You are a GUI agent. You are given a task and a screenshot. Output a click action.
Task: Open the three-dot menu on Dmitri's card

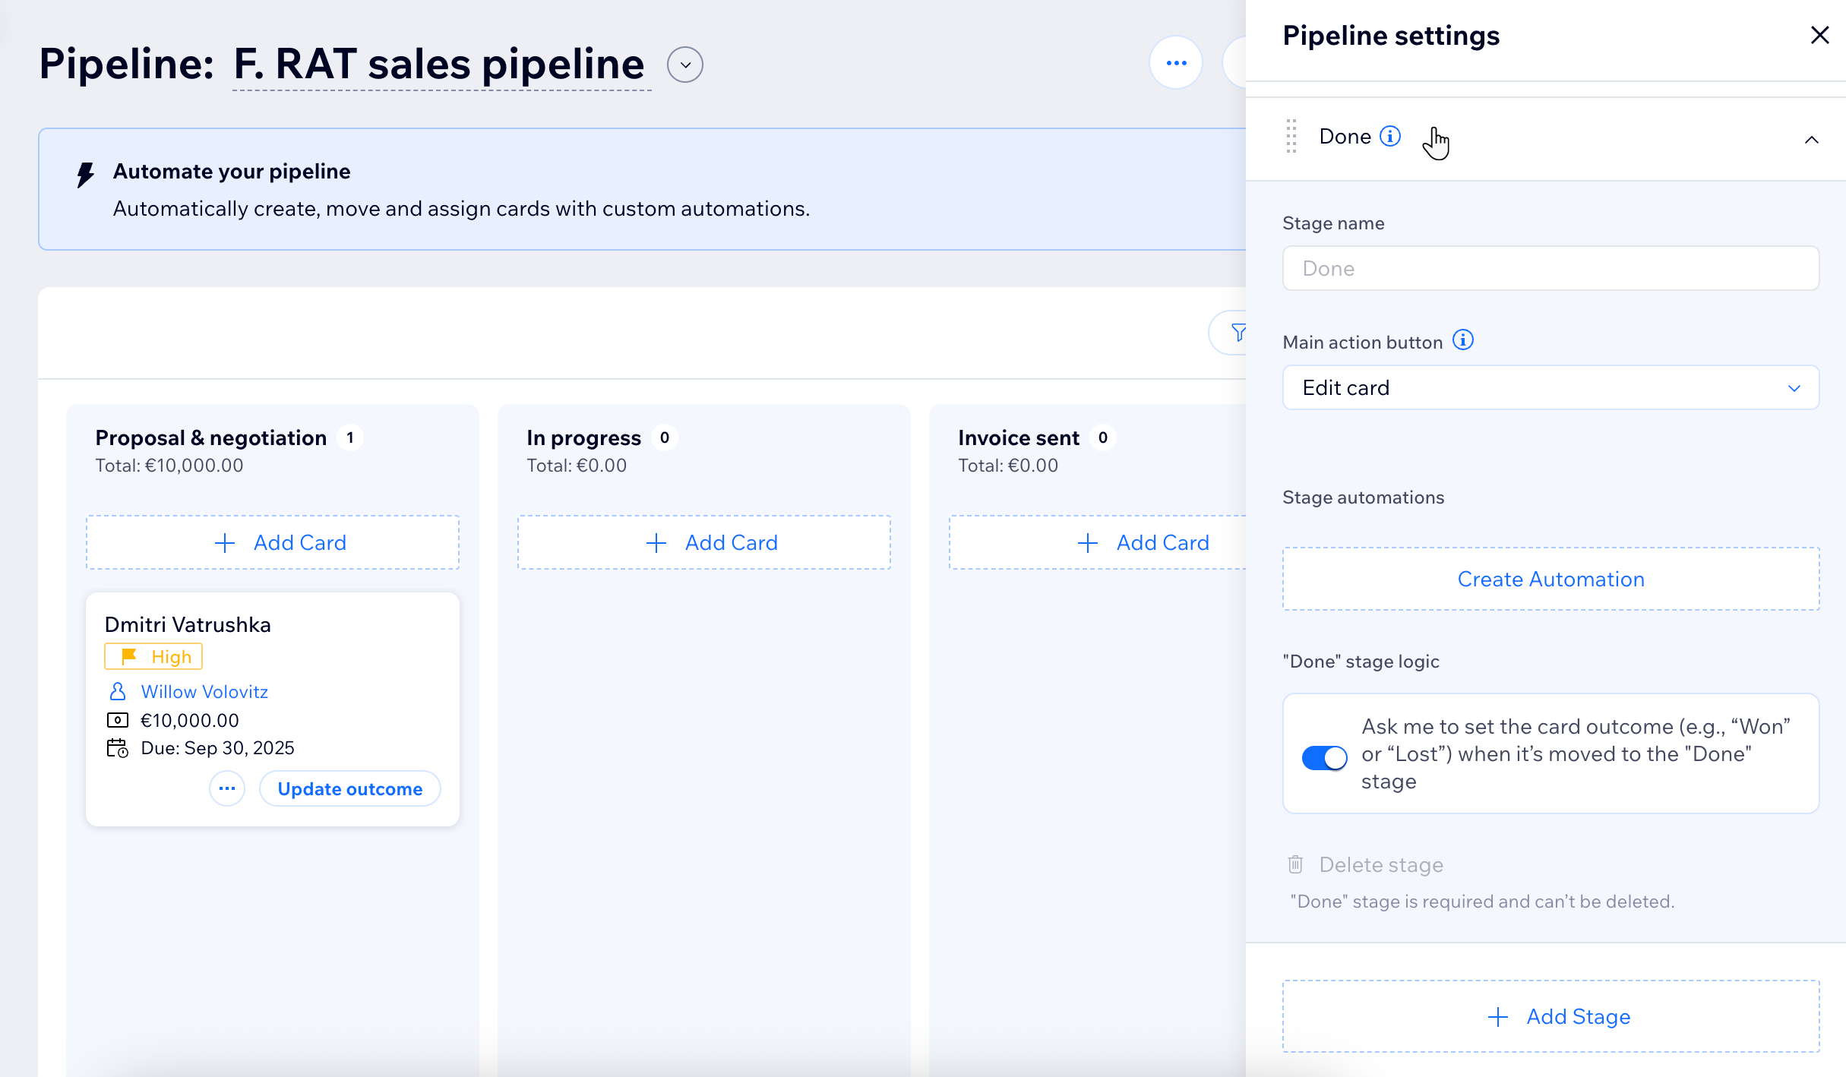pos(226,788)
